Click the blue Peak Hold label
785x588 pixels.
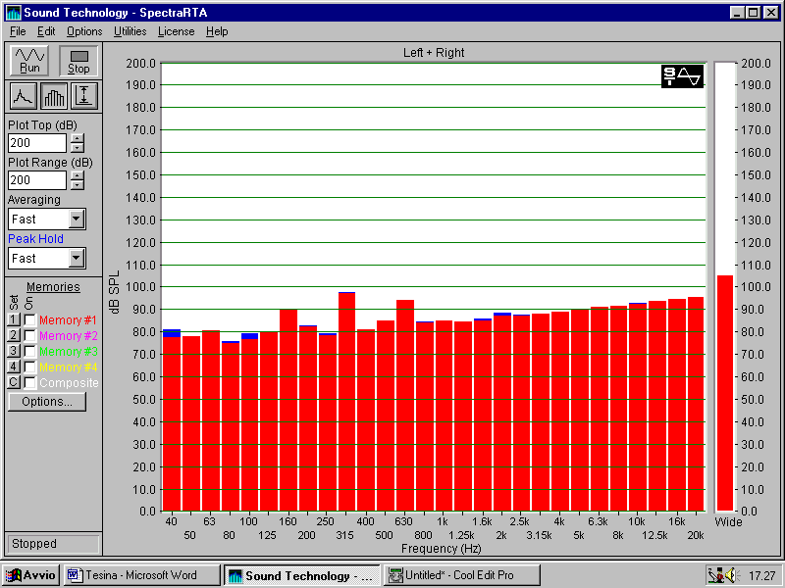tap(35, 239)
